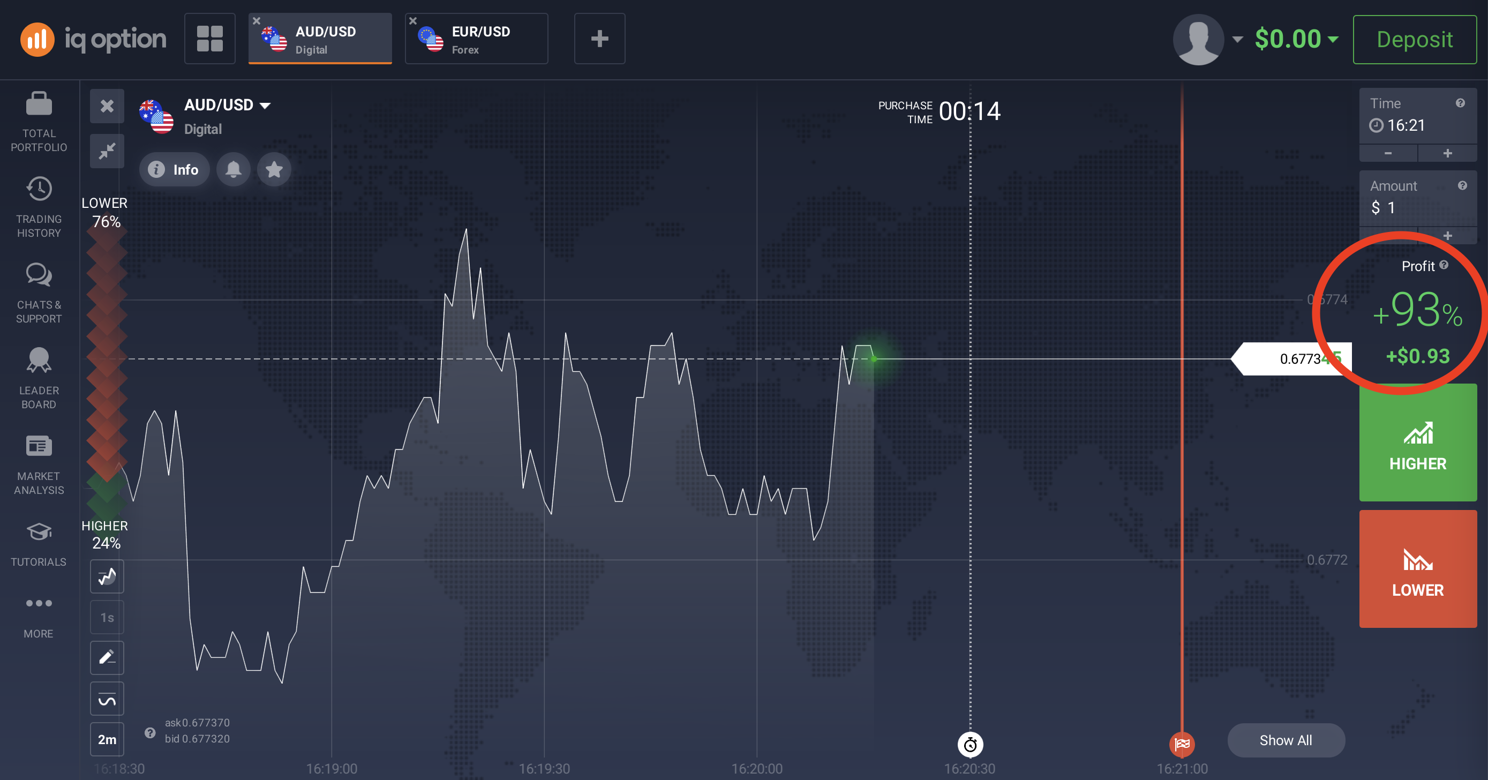
Task: Click the Time help question mark
Action: point(1460,103)
